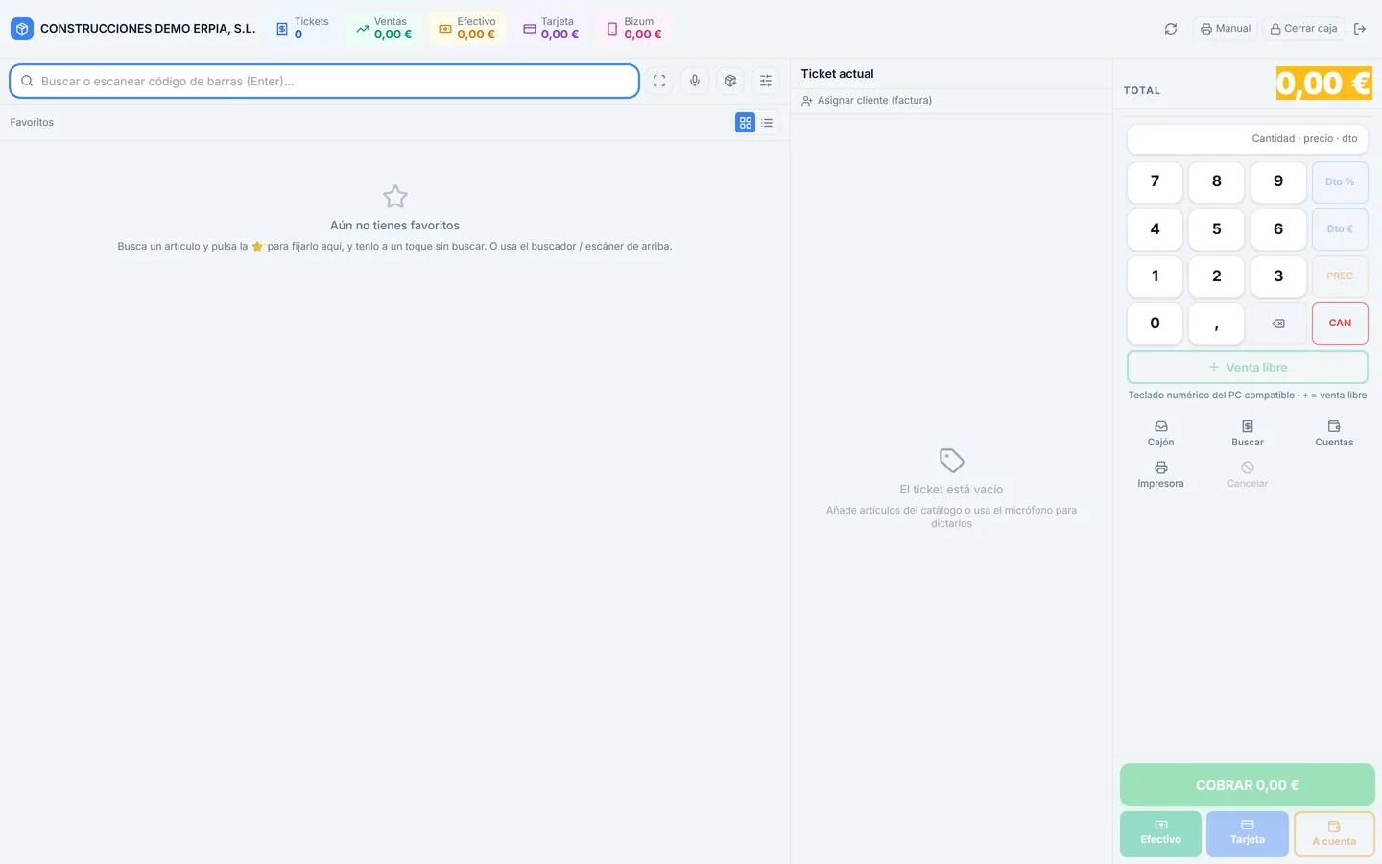Click the backspace delete key icon
Image resolution: width=1382 pixels, height=864 pixels.
[1278, 324]
